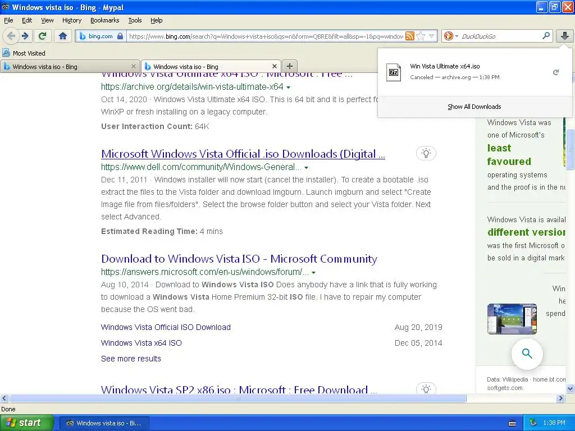
Task: Open the DuckDuckGo search engine selector
Action: tap(450, 36)
